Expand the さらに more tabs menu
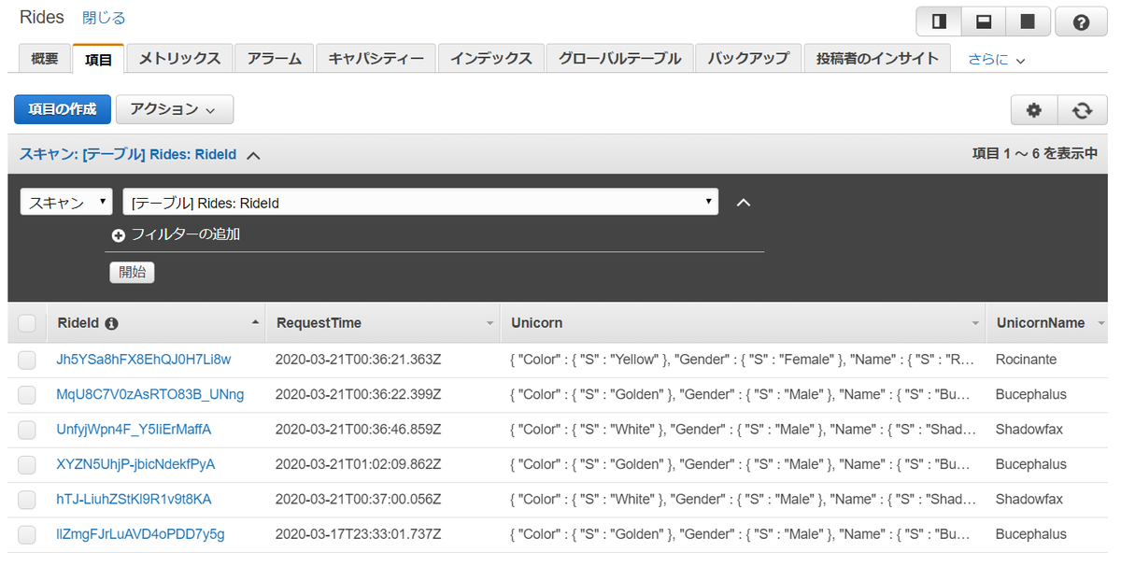Screen dimensions: 1121x566 coord(997,59)
